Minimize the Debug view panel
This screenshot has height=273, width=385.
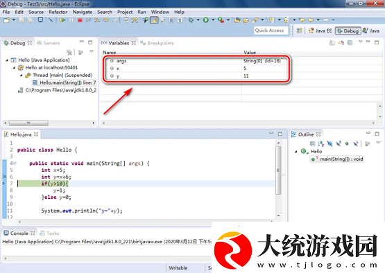[82, 42]
